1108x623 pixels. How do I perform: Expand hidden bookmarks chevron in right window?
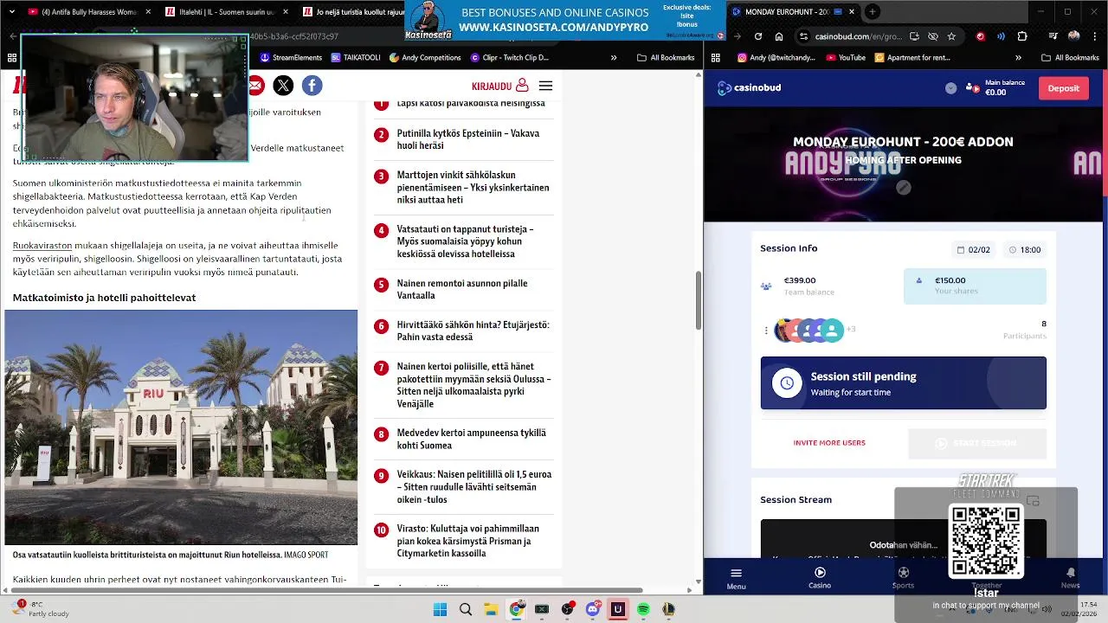1018,57
